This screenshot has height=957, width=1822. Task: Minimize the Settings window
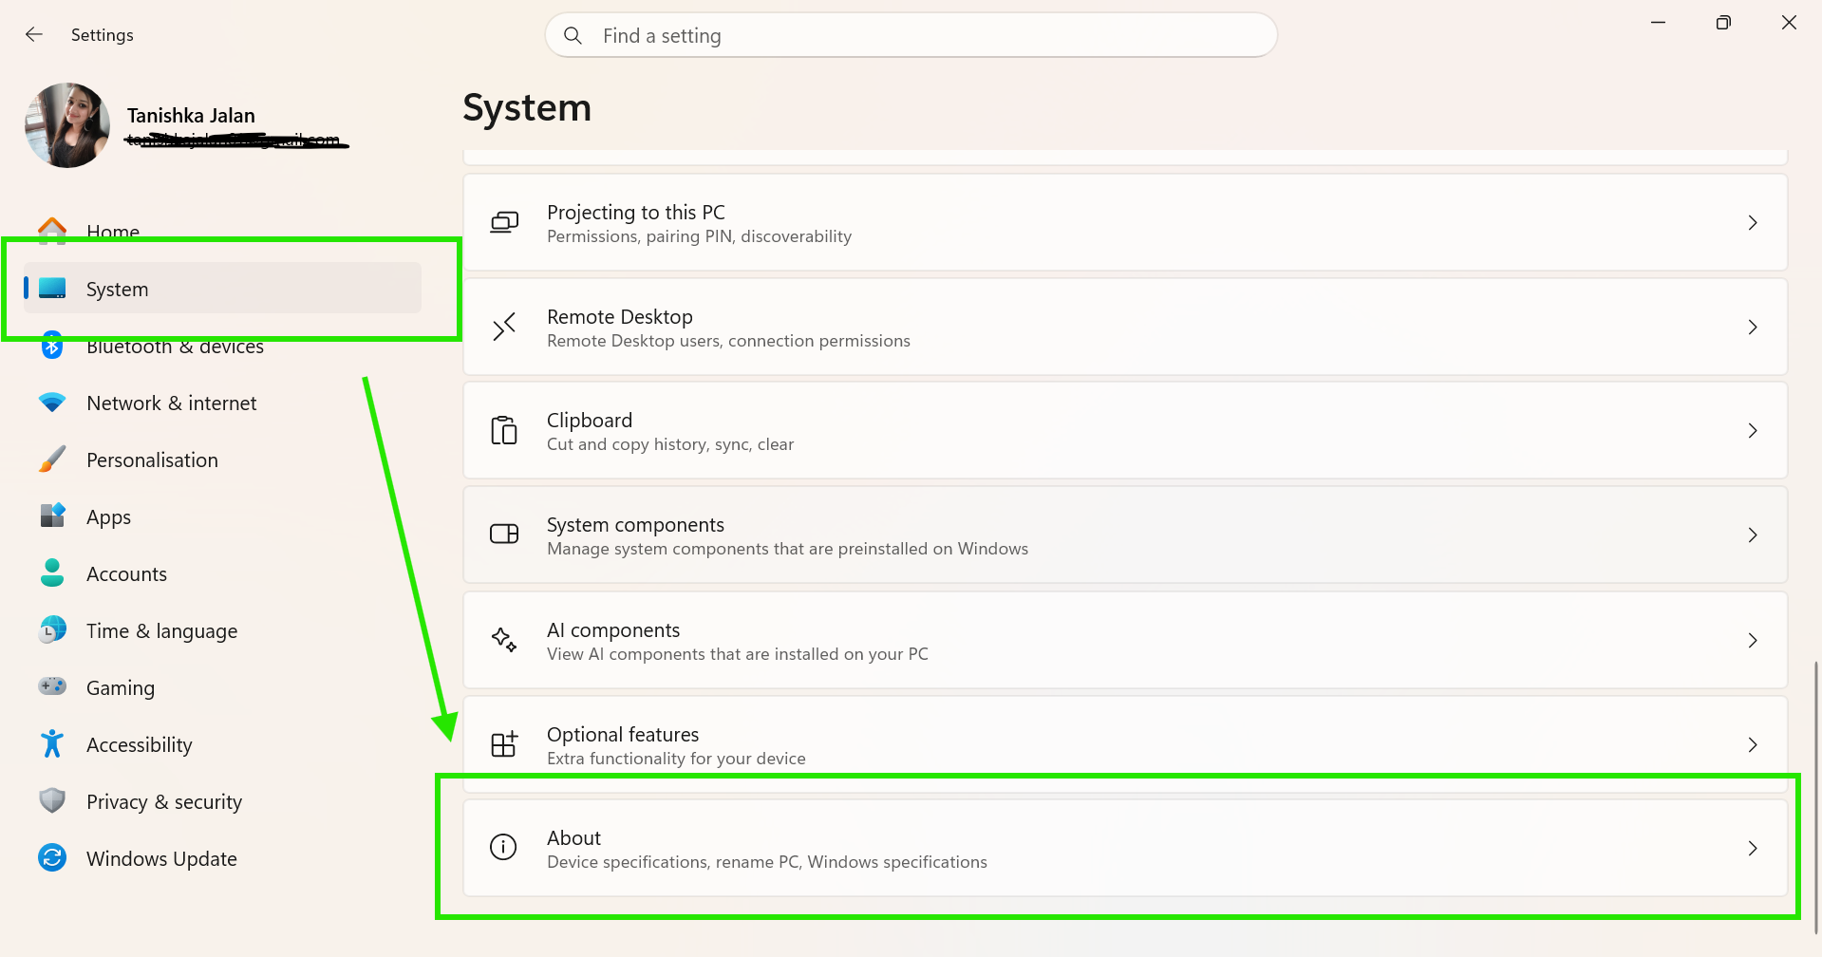coord(1658,23)
